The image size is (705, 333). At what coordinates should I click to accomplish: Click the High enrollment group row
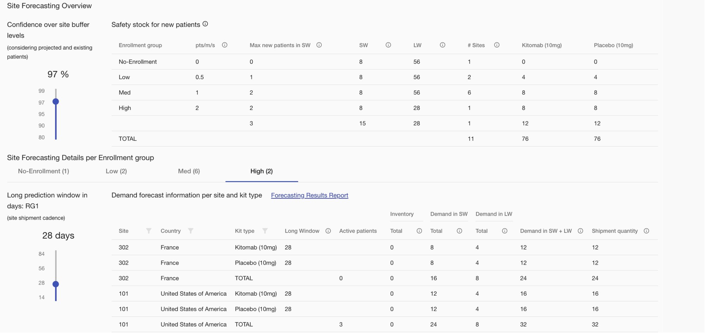click(x=125, y=108)
